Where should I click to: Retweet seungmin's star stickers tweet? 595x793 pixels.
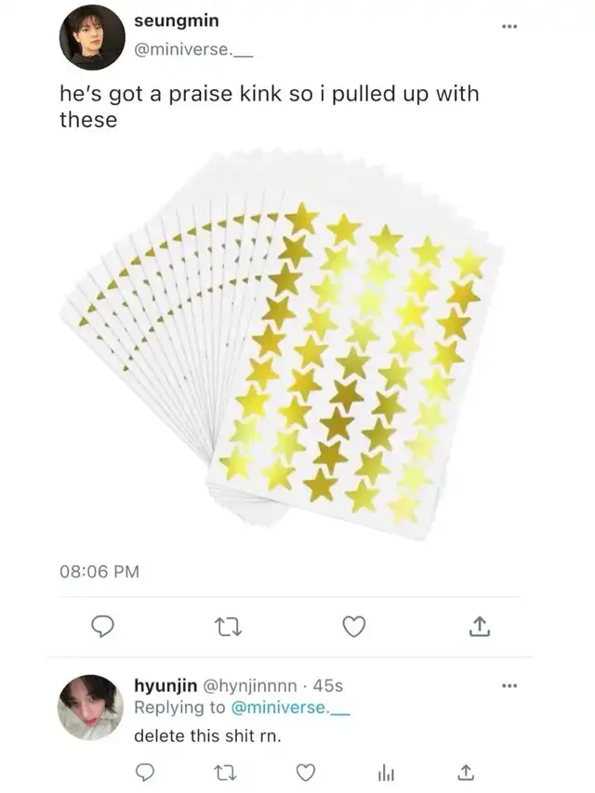(228, 628)
